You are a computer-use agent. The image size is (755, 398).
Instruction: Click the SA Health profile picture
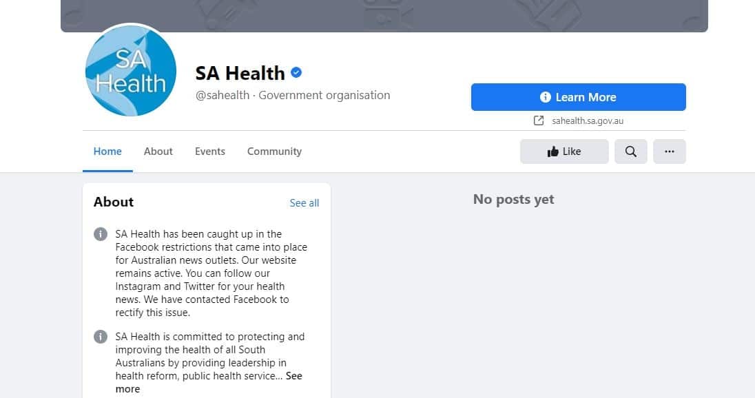131,70
